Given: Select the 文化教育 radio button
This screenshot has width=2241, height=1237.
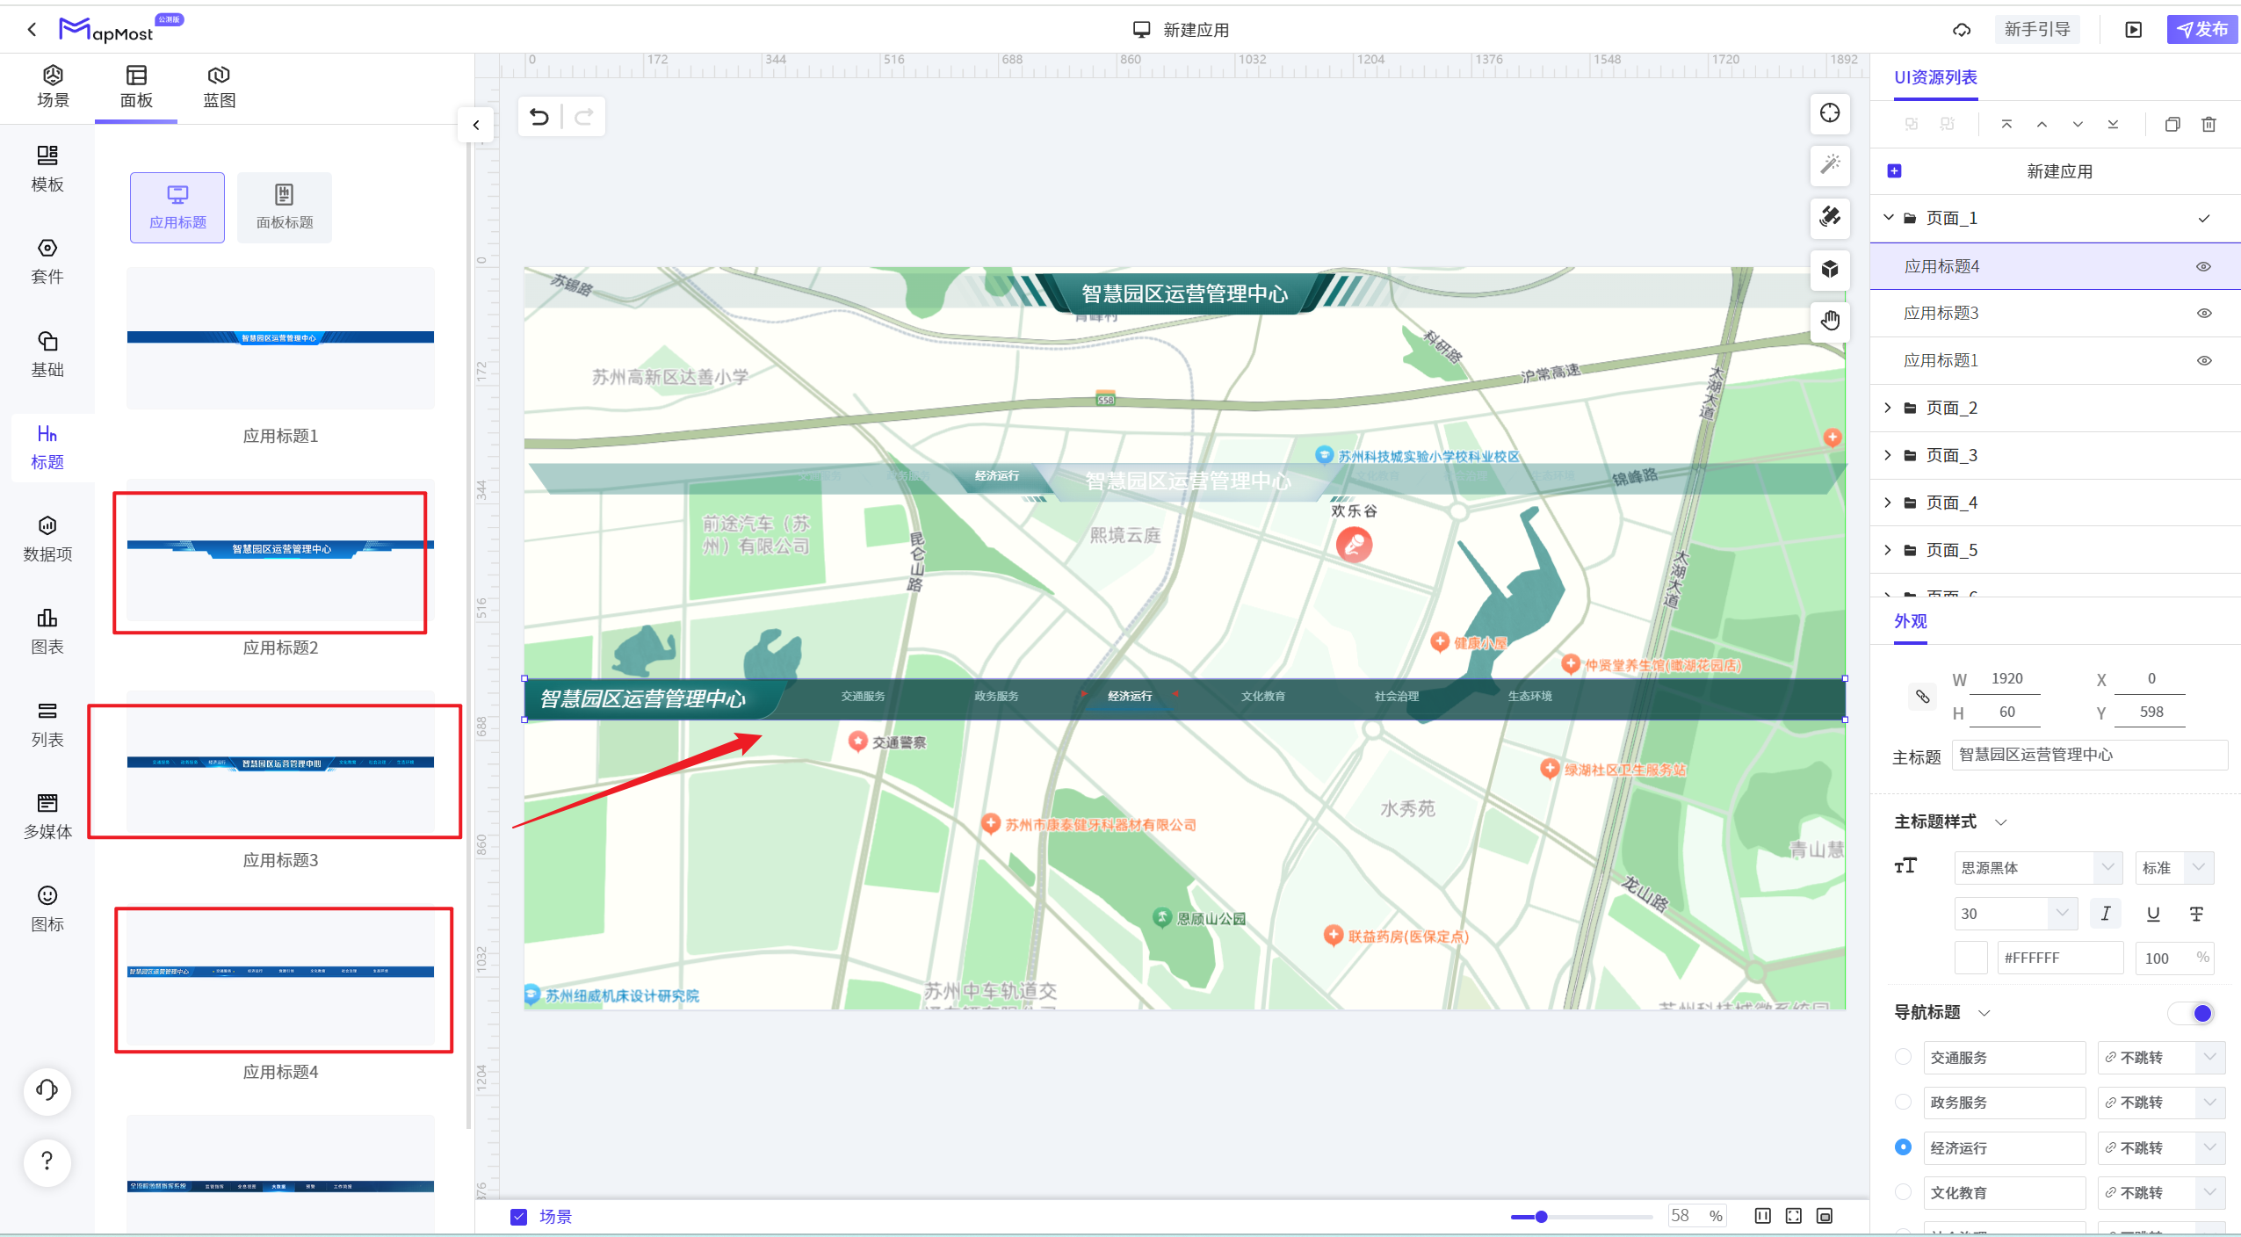Looking at the screenshot, I should (x=1903, y=1192).
